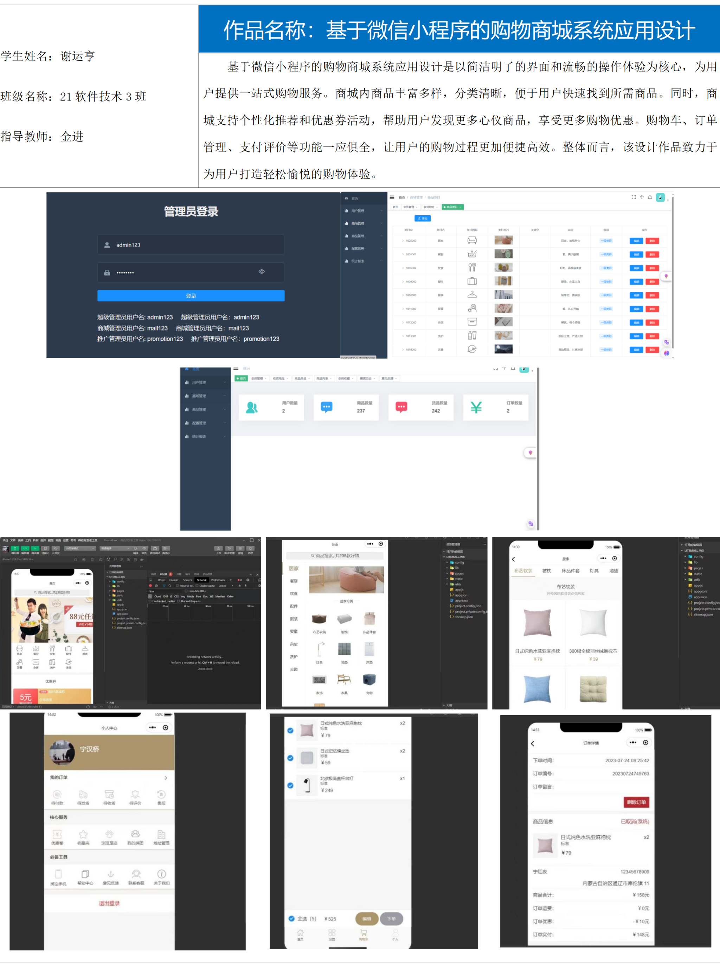Click the admin123 username input field
Image resolution: width=720 pixels, height=967 pixels.
[x=192, y=245]
